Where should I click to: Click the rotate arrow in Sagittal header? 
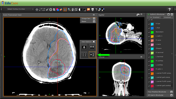(138, 15)
